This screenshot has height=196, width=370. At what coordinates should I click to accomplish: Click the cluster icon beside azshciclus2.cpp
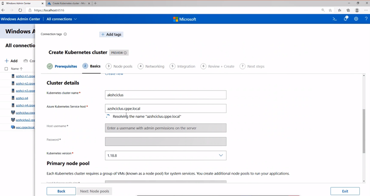click(13, 120)
